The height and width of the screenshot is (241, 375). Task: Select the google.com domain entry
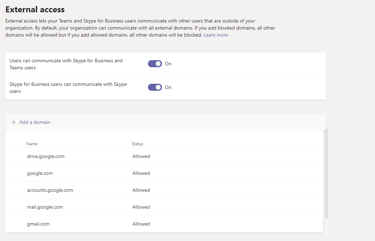pos(40,173)
